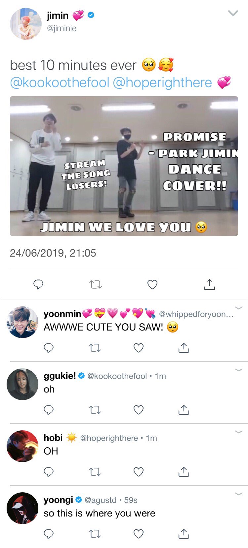
Task: Share yoongi's reply tweet
Action: 184,533
